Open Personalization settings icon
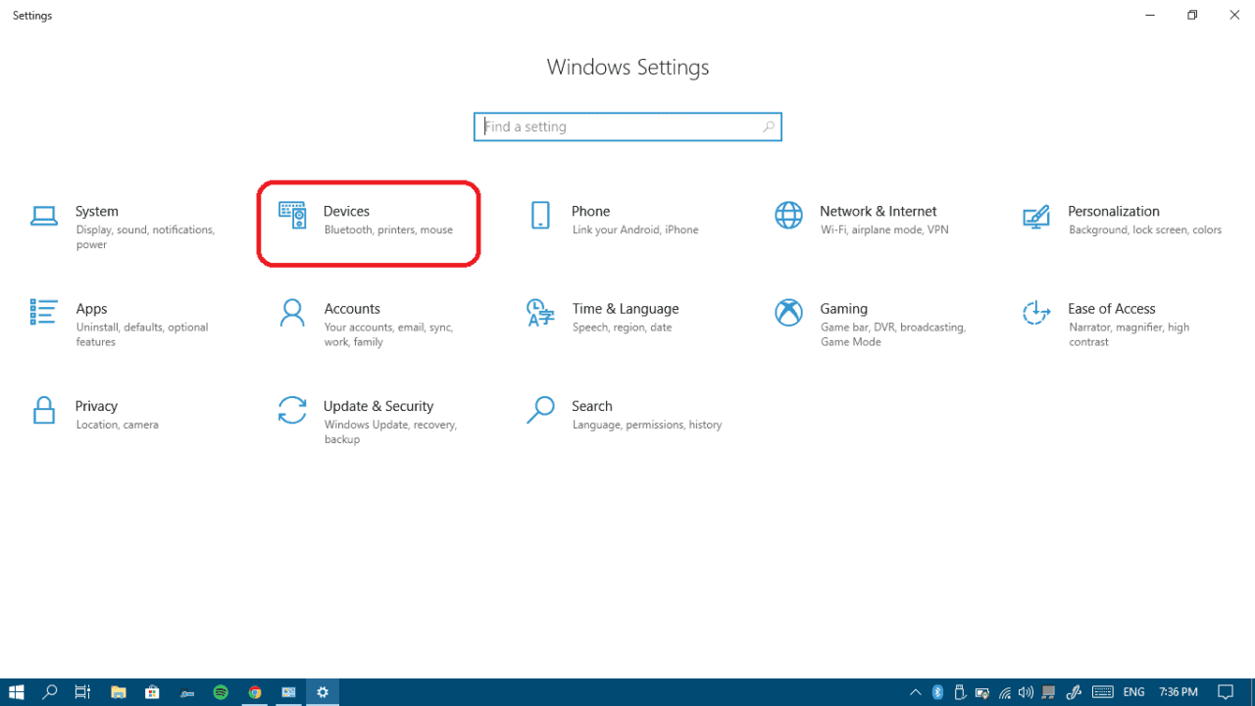The width and height of the screenshot is (1255, 706). pos(1036,215)
